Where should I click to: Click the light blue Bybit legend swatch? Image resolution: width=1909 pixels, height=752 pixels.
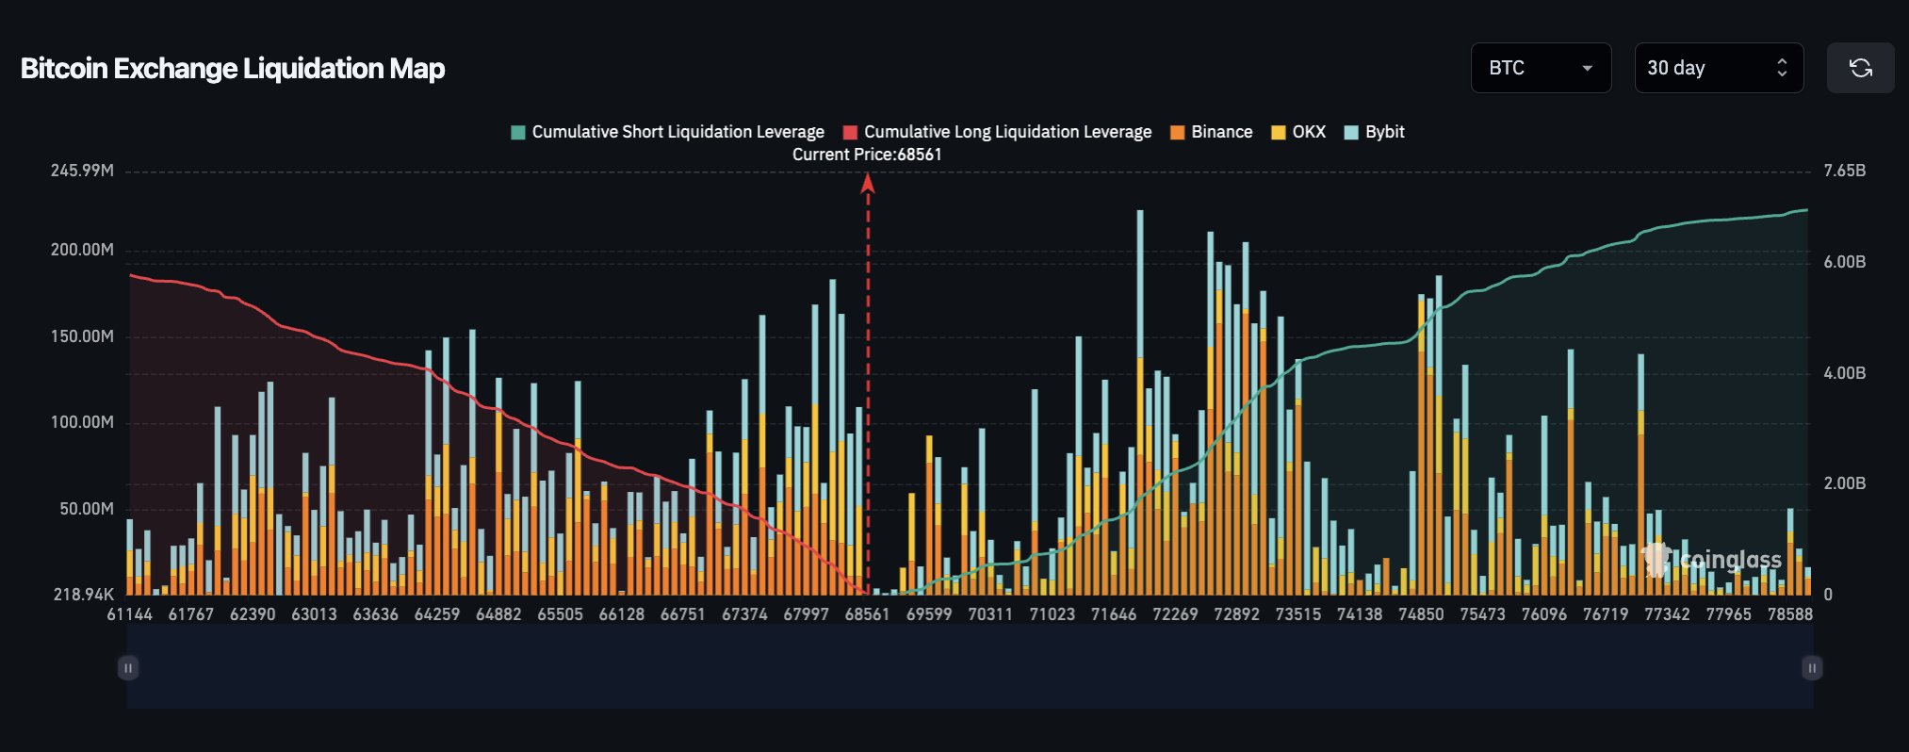[1351, 132]
